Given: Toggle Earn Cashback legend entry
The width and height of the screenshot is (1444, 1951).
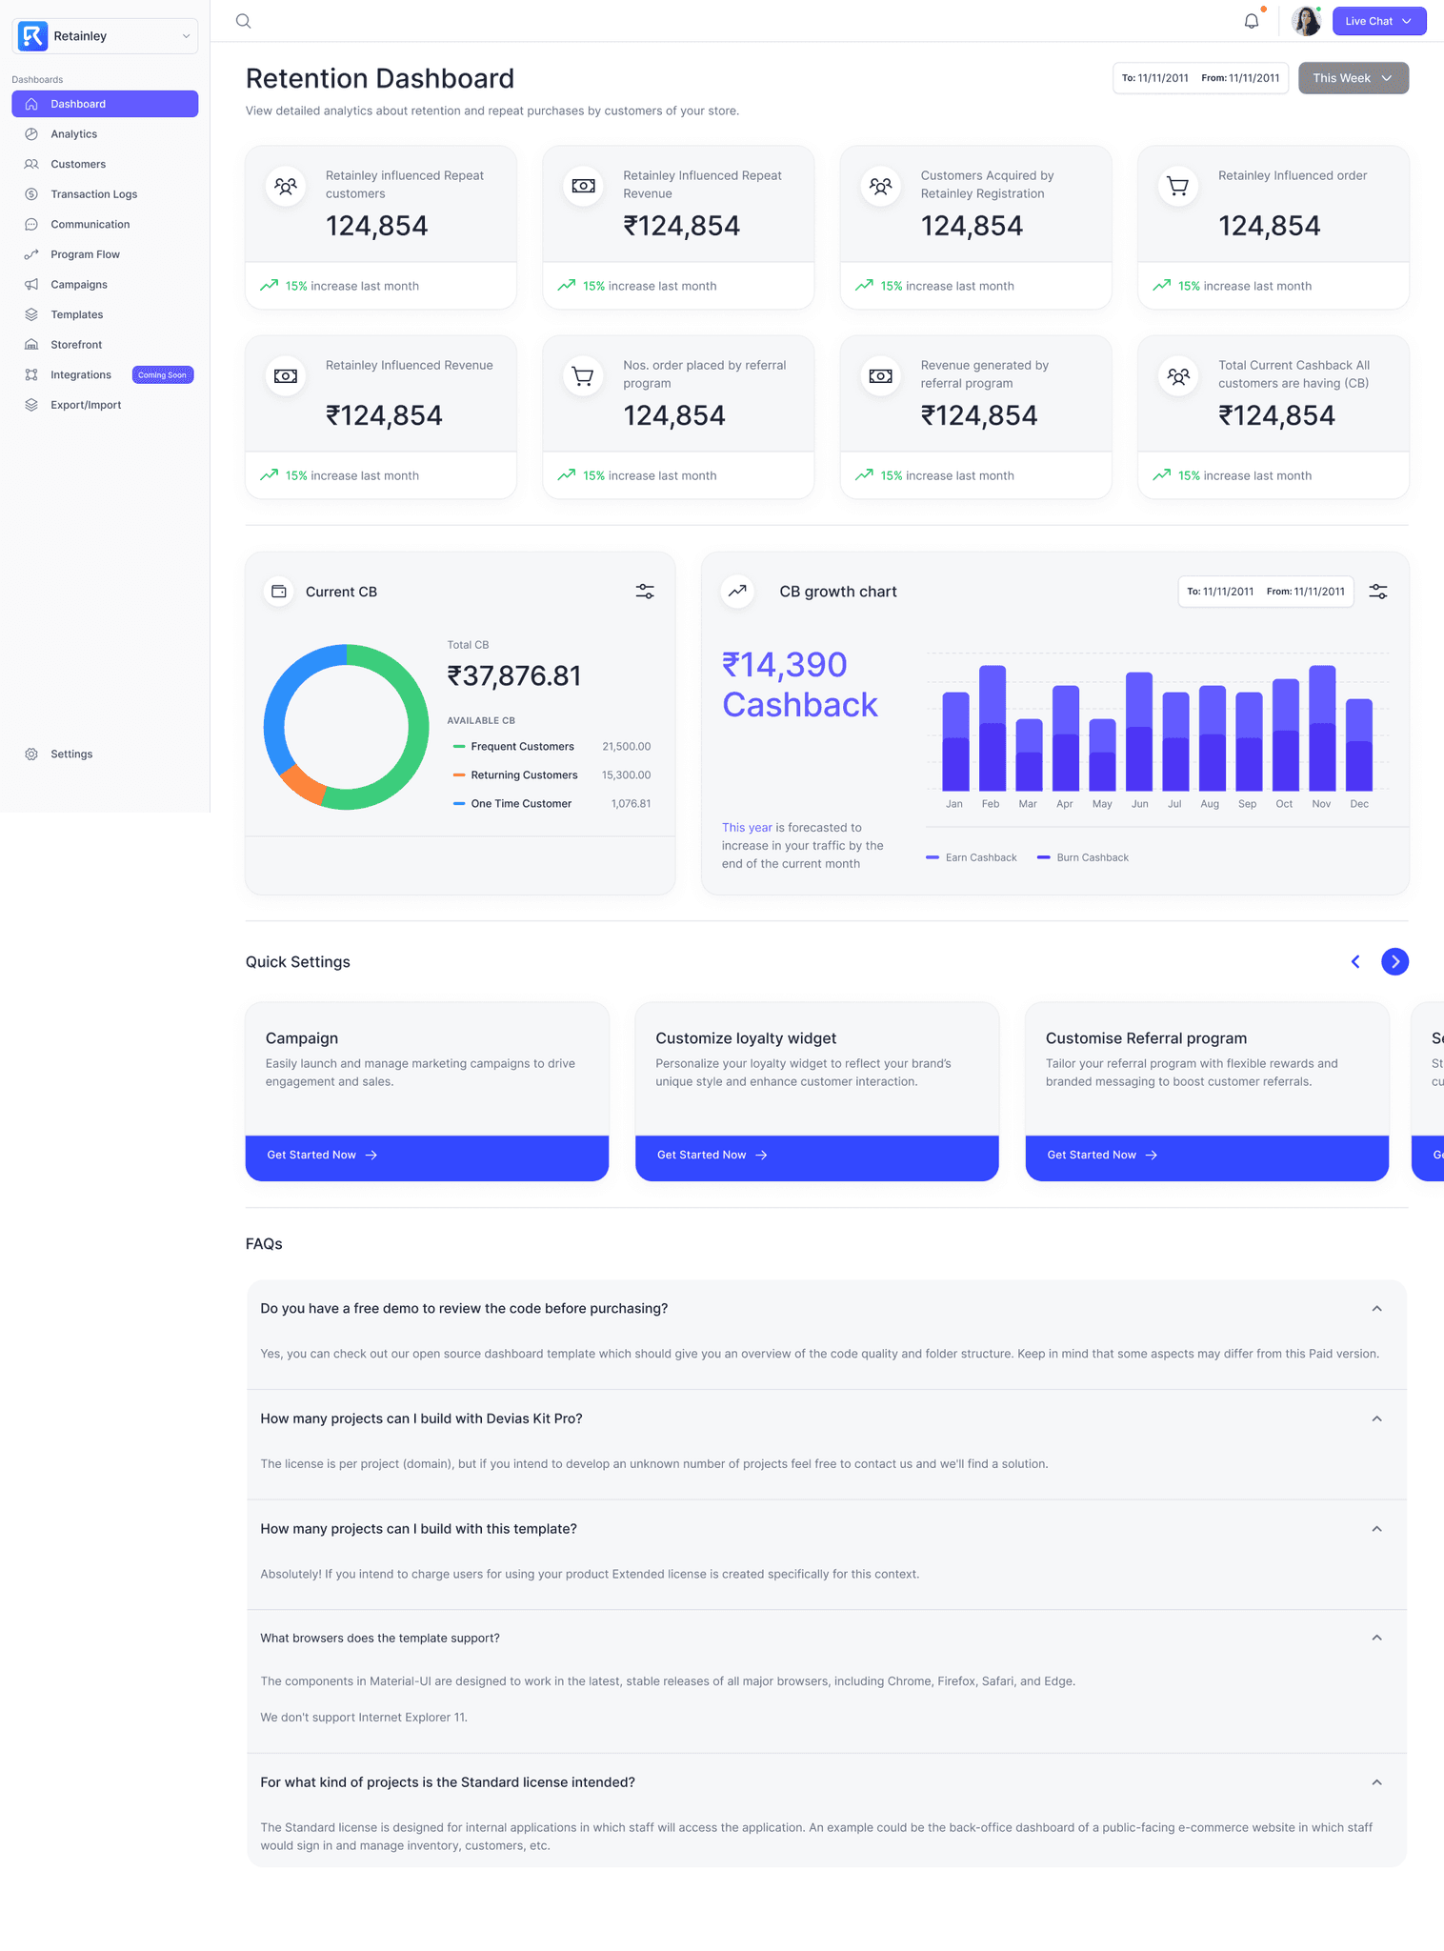Looking at the screenshot, I should click(972, 857).
